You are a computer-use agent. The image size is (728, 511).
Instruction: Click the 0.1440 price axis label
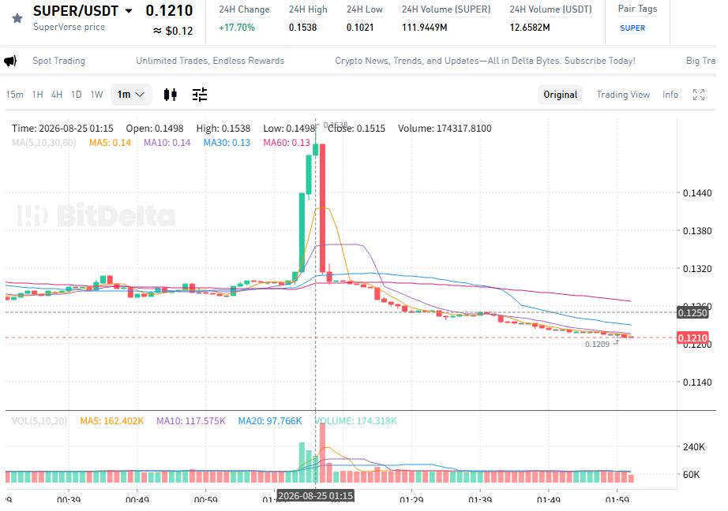tap(697, 193)
